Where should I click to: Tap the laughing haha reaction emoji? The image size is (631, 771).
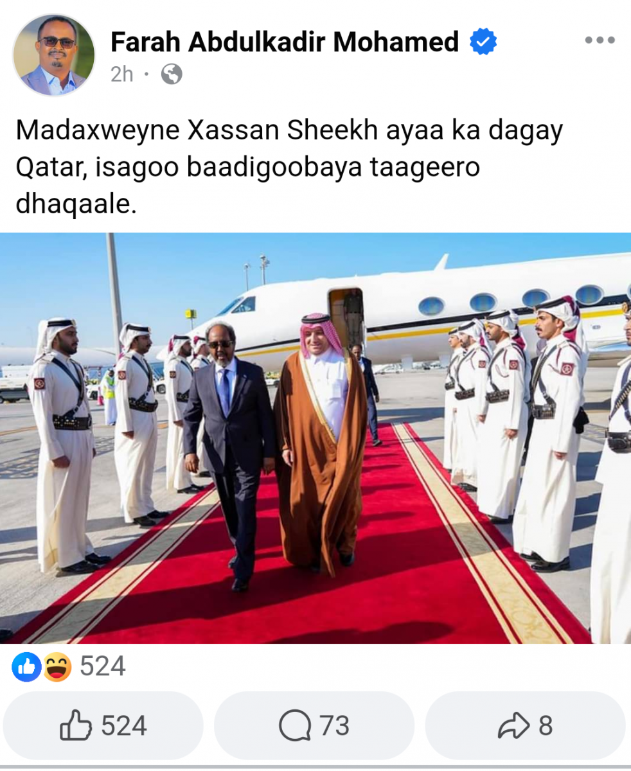(x=57, y=667)
